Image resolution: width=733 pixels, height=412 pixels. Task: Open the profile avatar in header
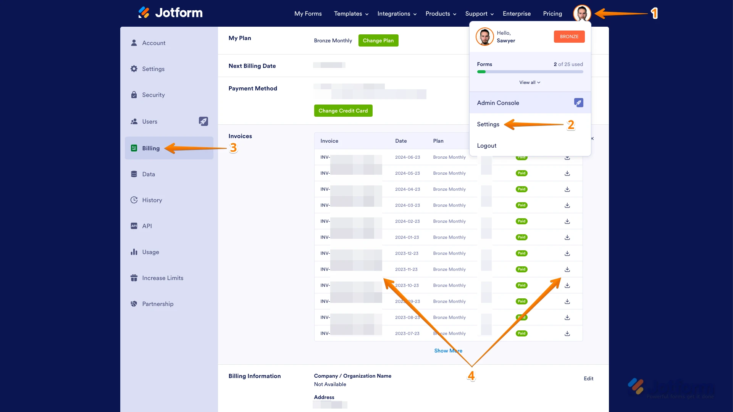(x=582, y=14)
